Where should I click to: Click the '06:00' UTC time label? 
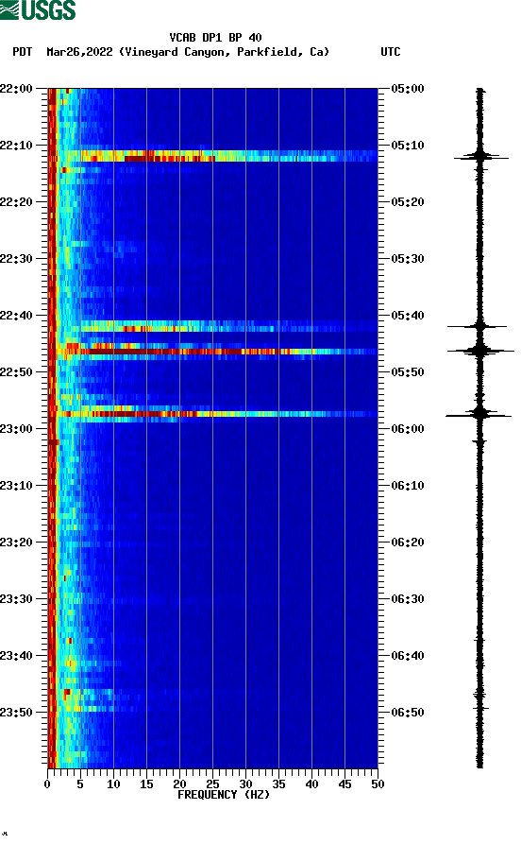point(408,428)
